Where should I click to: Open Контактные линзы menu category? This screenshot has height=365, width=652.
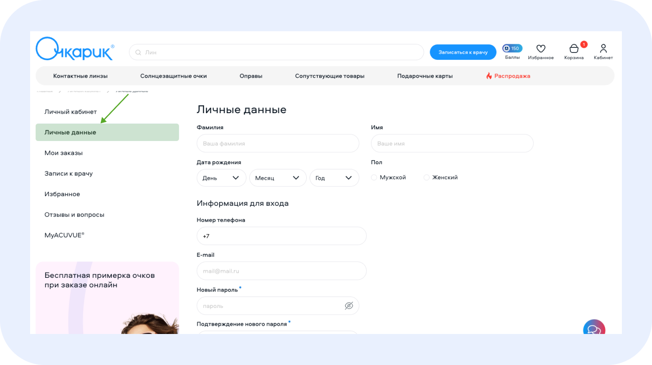coord(80,76)
